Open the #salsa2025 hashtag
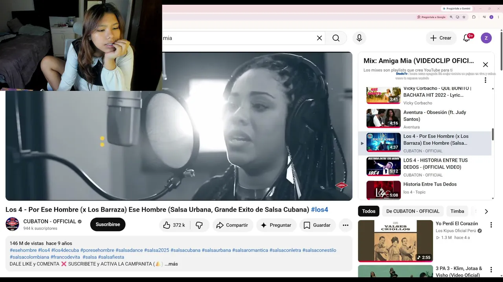Viewport: 503px width, 282px height. 156,250
